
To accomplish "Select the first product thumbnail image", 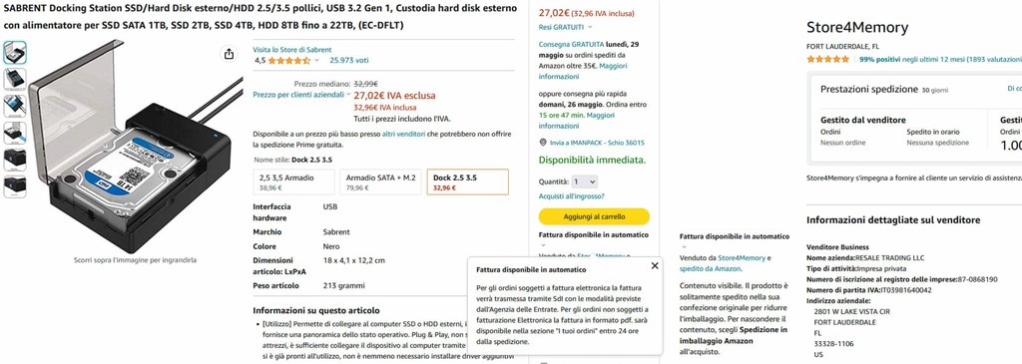I will point(15,53).
